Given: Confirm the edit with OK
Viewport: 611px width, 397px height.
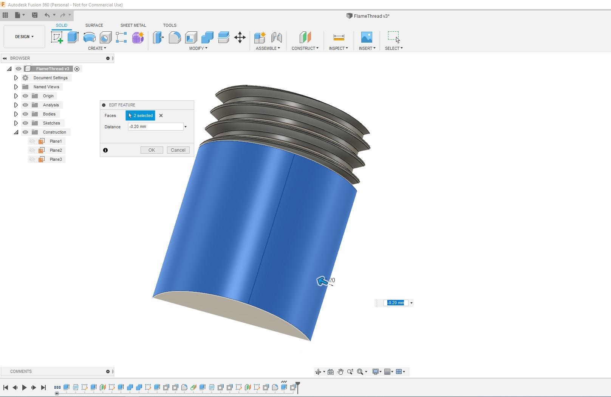Looking at the screenshot, I should tap(152, 150).
